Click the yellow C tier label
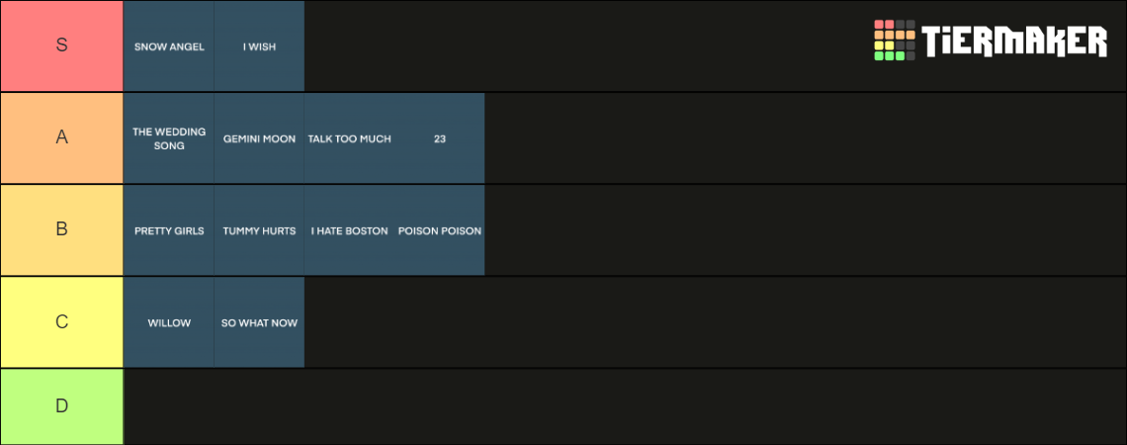 (62, 322)
